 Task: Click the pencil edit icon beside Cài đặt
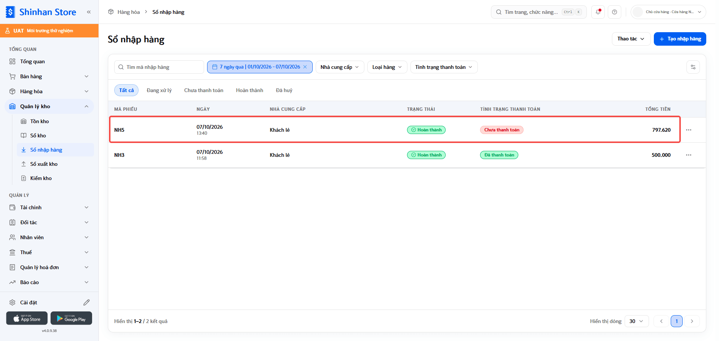87,302
